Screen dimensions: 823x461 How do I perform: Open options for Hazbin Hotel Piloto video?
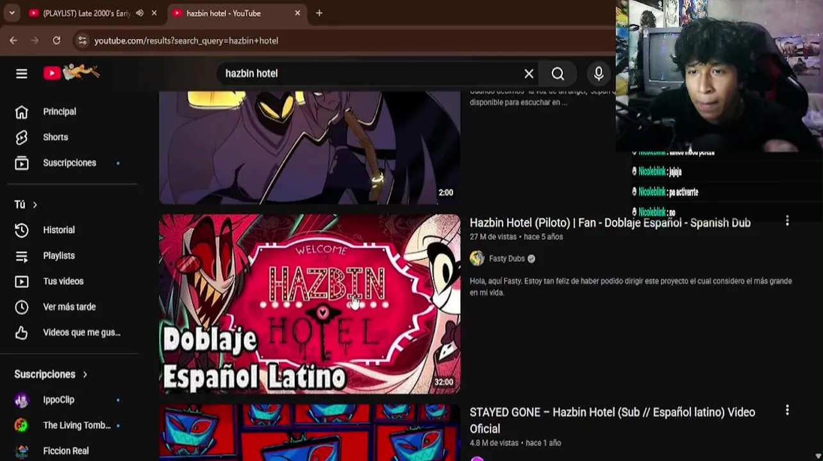pyautogui.click(x=787, y=221)
